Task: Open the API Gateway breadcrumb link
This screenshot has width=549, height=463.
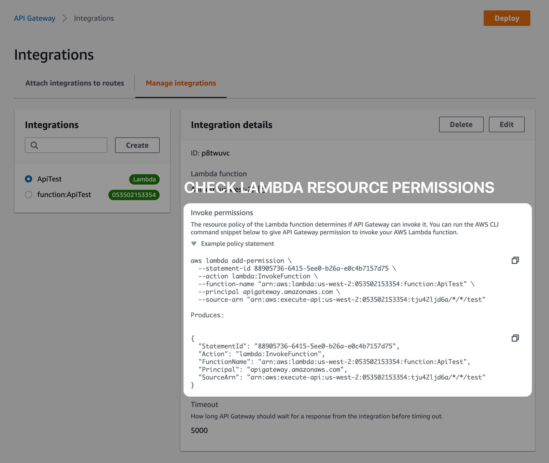Action: [35, 18]
